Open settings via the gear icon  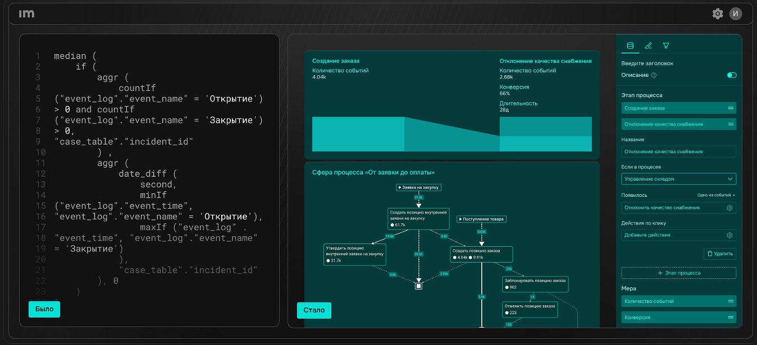717,14
